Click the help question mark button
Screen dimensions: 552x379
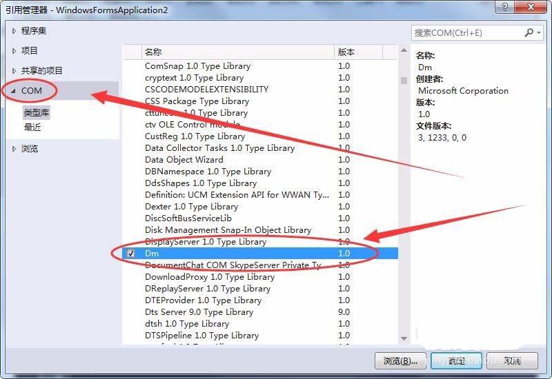click(505, 7)
